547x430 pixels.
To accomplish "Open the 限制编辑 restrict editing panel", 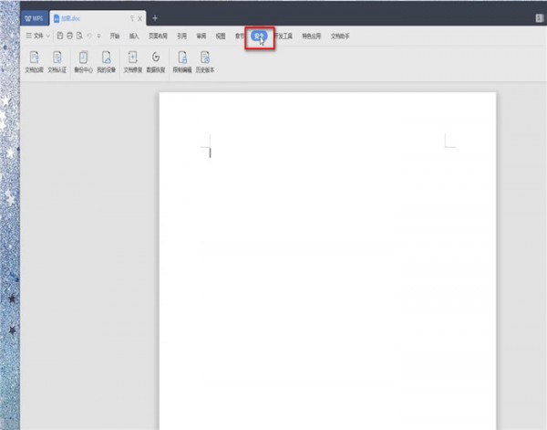I will coord(182,62).
